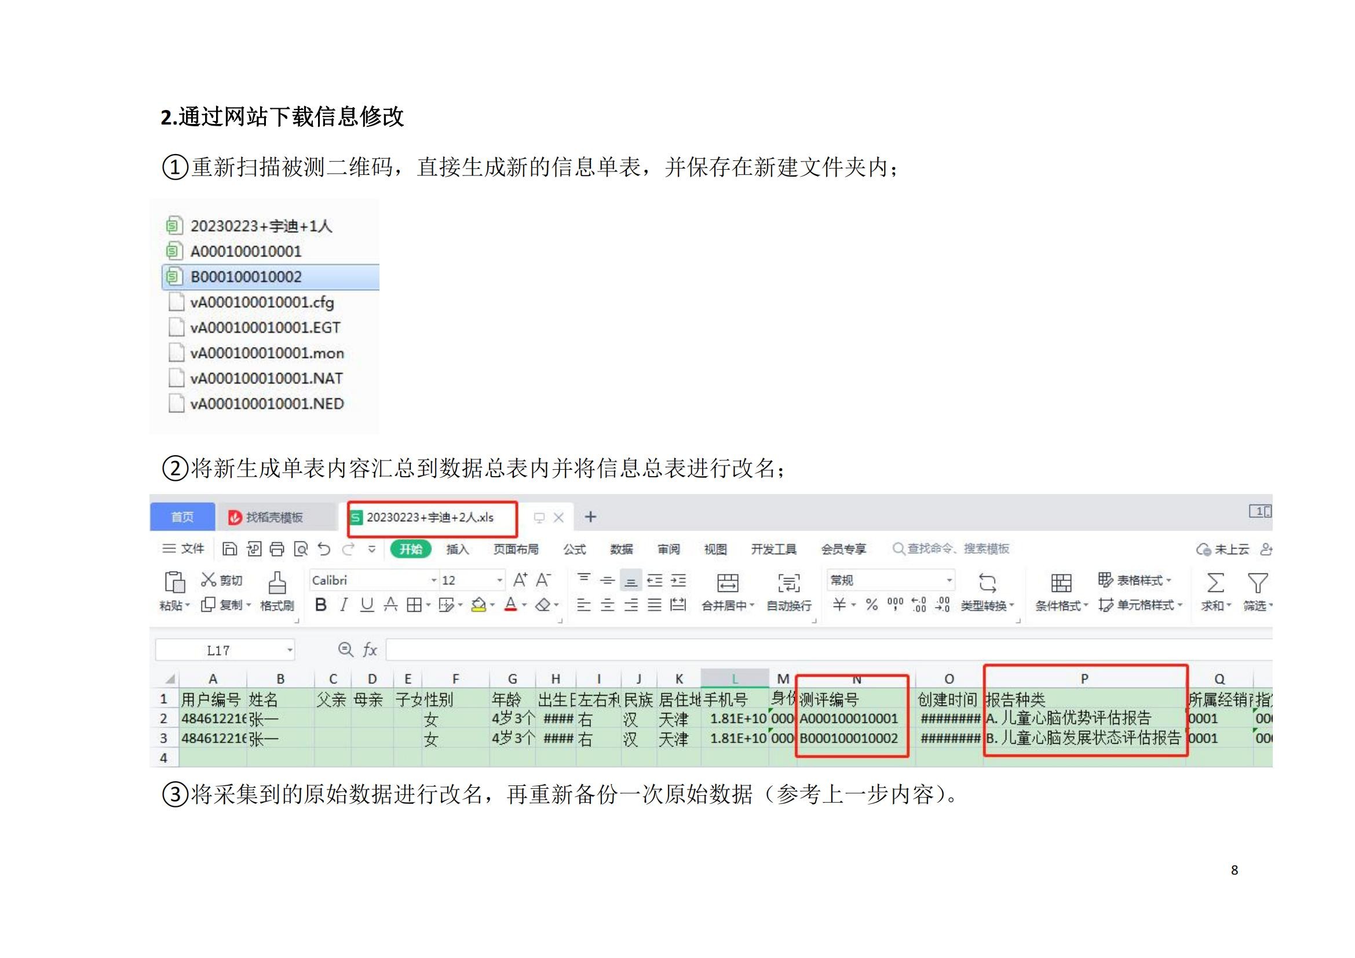
Task: Click the decrease decimal places icon
Action: pyautogui.click(x=943, y=605)
